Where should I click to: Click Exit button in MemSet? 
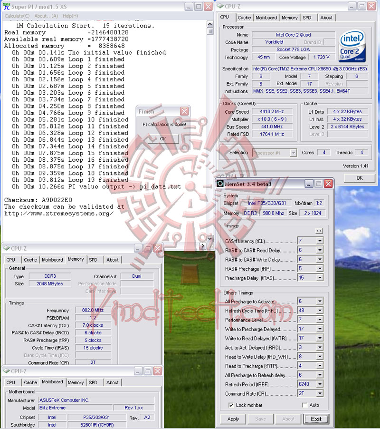coord(316,419)
